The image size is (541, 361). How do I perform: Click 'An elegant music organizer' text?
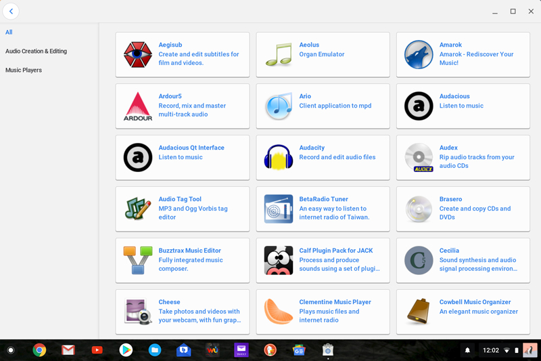pos(479,312)
